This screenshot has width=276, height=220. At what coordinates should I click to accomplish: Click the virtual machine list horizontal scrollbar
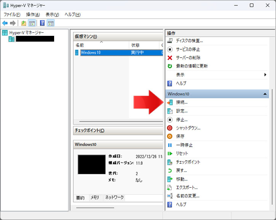121,122
